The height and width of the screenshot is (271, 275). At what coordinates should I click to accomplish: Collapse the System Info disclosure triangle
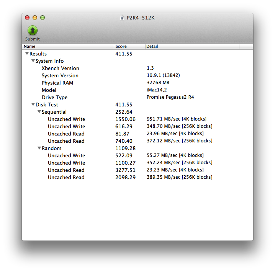coord(33,61)
